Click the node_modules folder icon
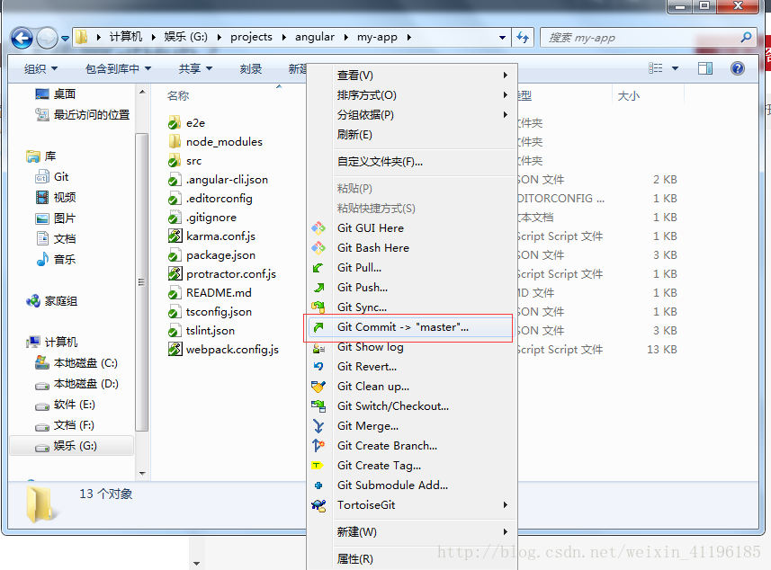This screenshot has width=771, height=570. (175, 141)
